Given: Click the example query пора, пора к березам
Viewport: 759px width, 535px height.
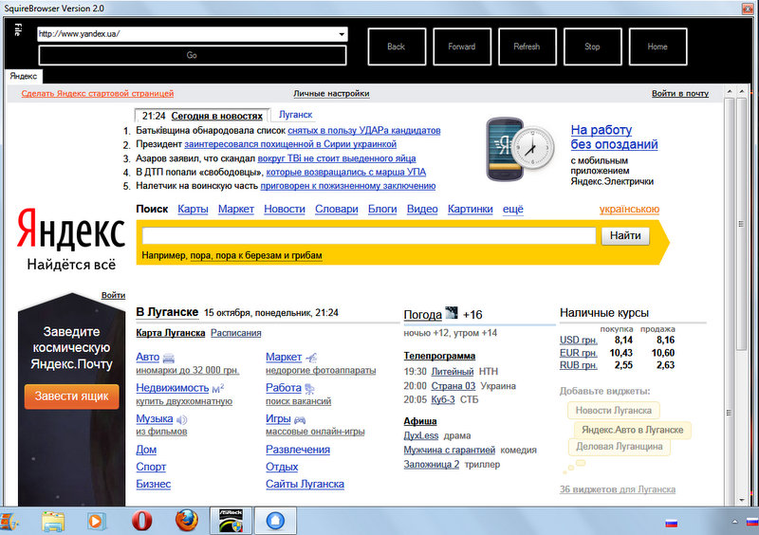Looking at the screenshot, I should click(x=256, y=255).
